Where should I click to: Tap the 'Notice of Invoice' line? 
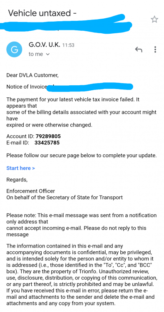[27, 87]
